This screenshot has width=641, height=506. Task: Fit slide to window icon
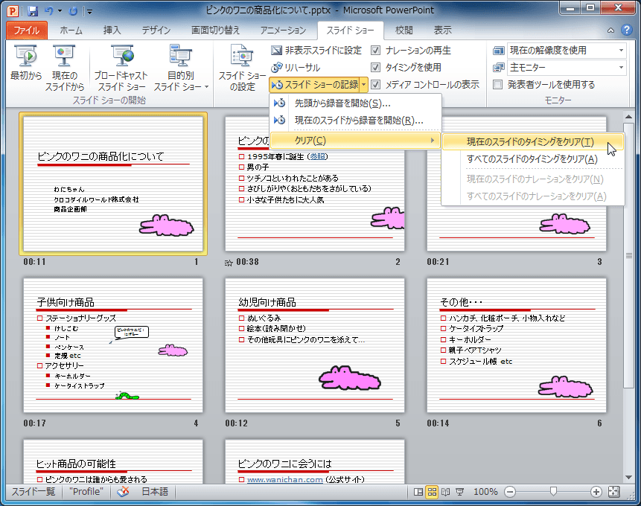614,492
